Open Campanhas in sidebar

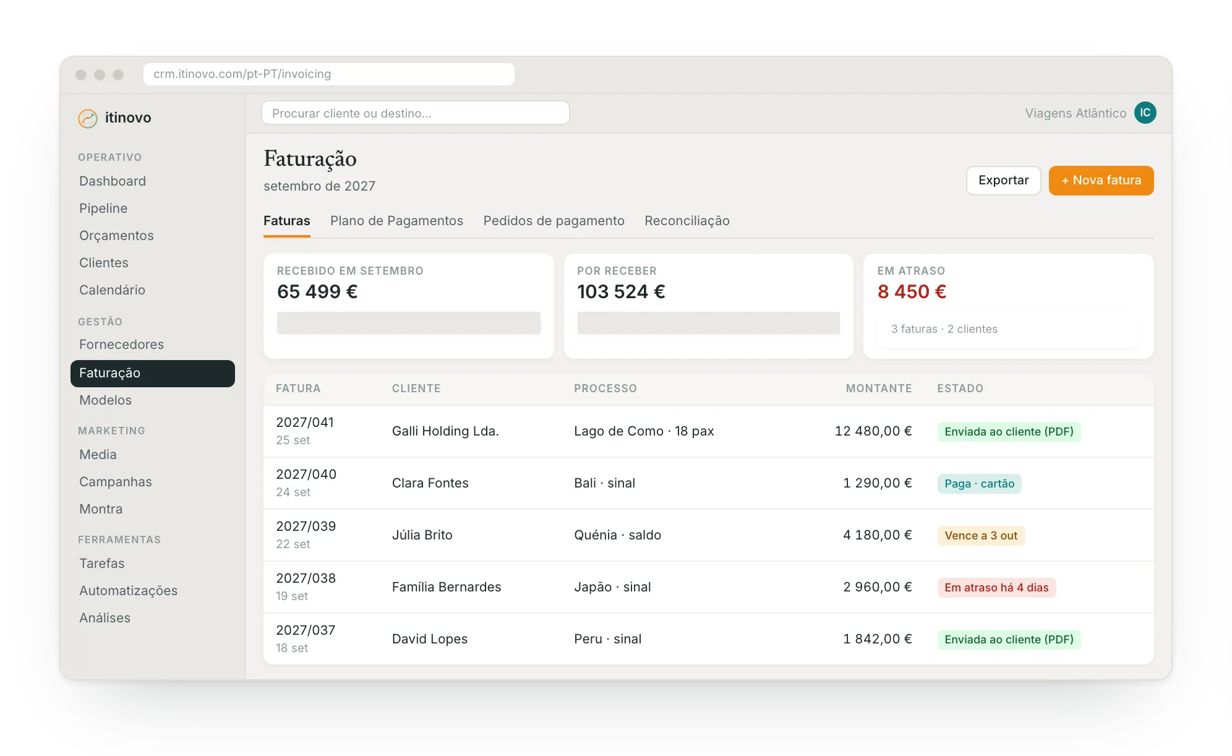pyautogui.click(x=116, y=482)
